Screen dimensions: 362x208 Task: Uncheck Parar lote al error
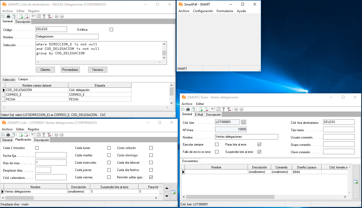259,145
